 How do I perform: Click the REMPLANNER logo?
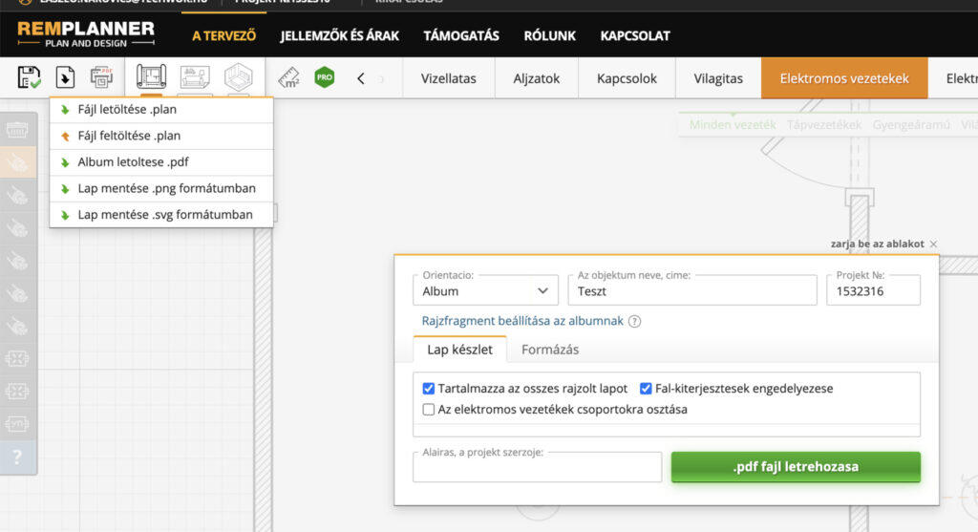tap(86, 34)
